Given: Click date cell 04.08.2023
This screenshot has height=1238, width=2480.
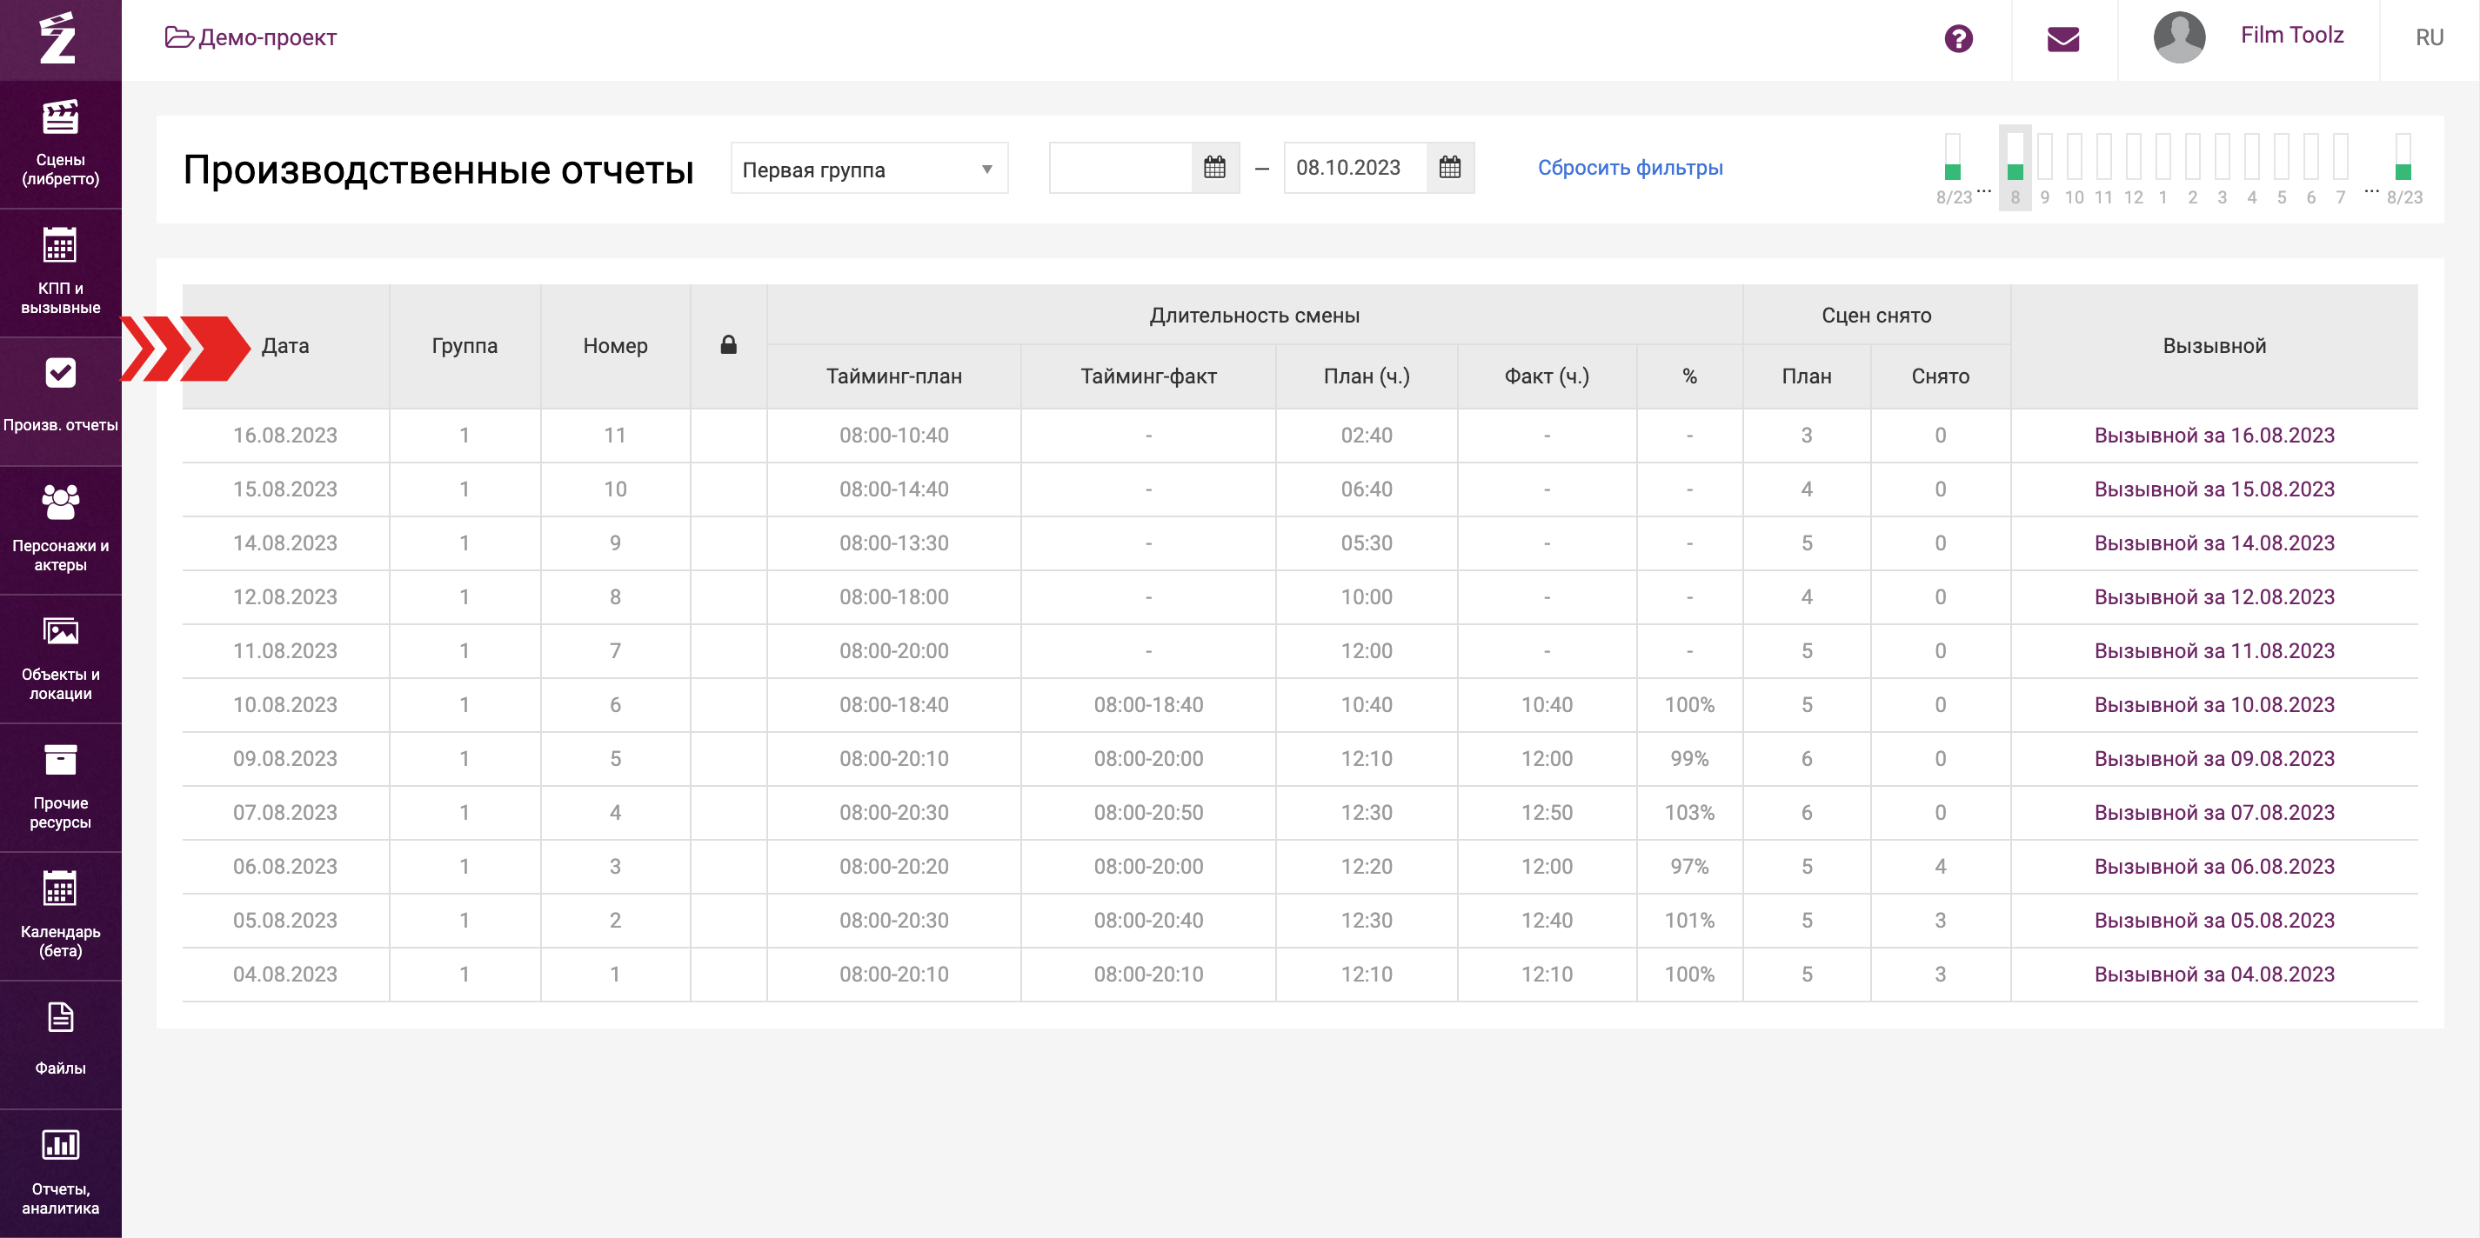Looking at the screenshot, I should click(285, 974).
